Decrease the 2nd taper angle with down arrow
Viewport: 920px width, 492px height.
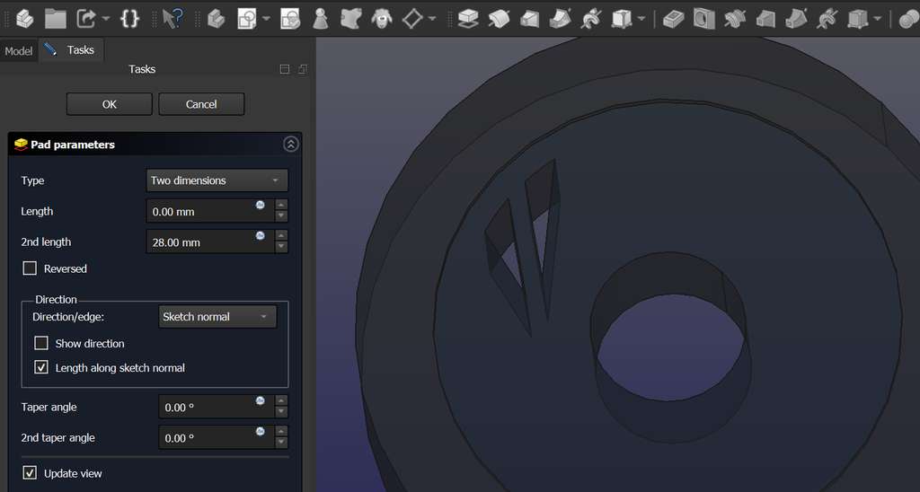[281, 443]
